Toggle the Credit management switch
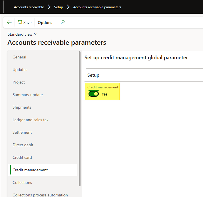The height and width of the screenshot is (197, 203). coord(93,94)
